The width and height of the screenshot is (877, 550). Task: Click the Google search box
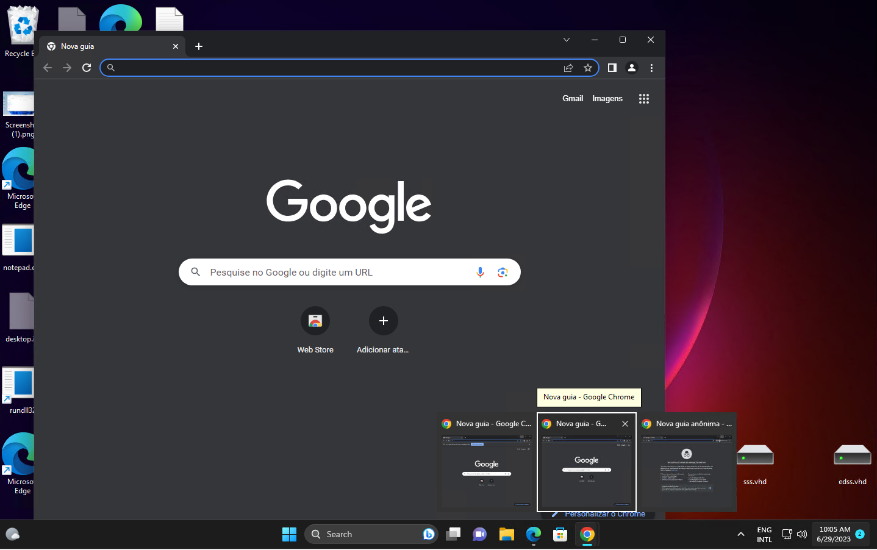[349, 272]
